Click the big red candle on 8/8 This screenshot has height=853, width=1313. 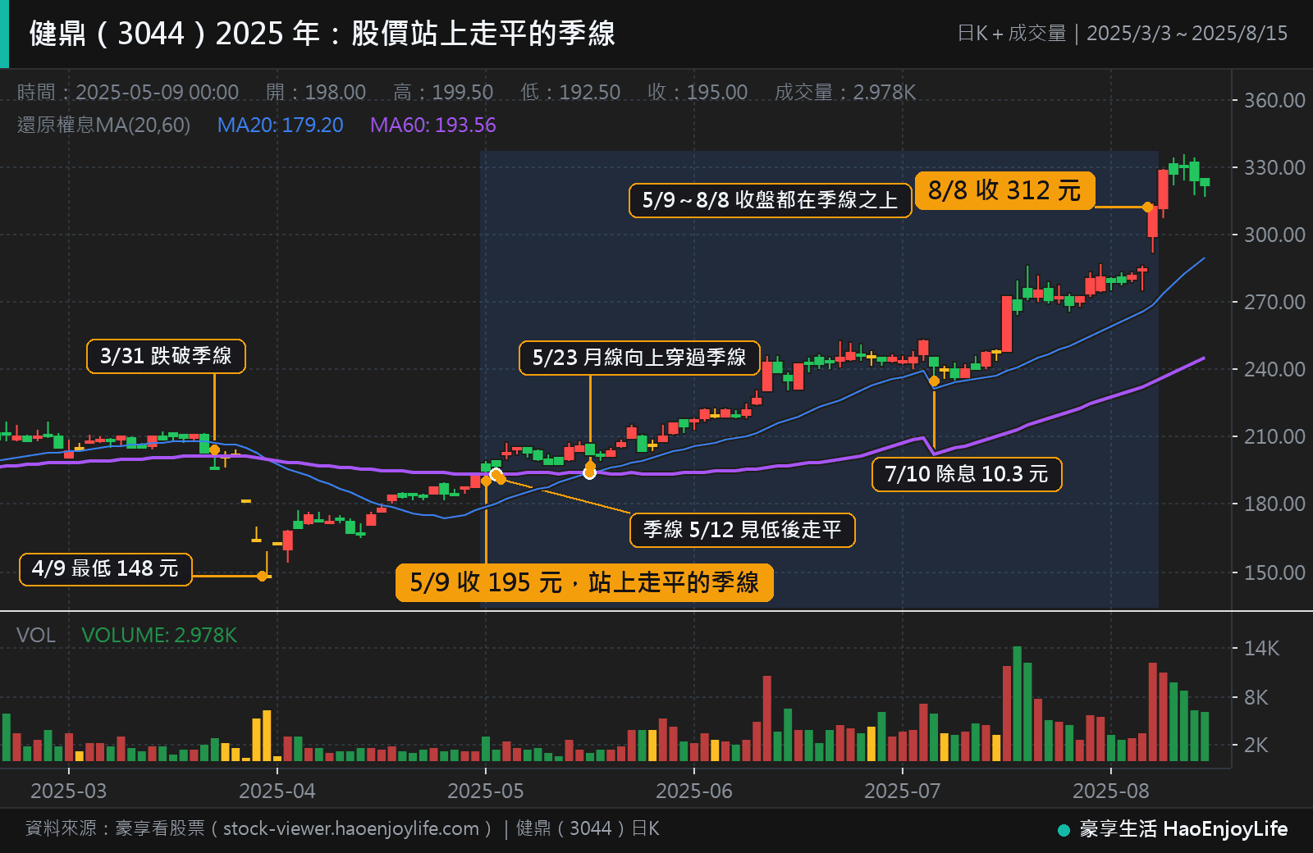(1152, 221)
